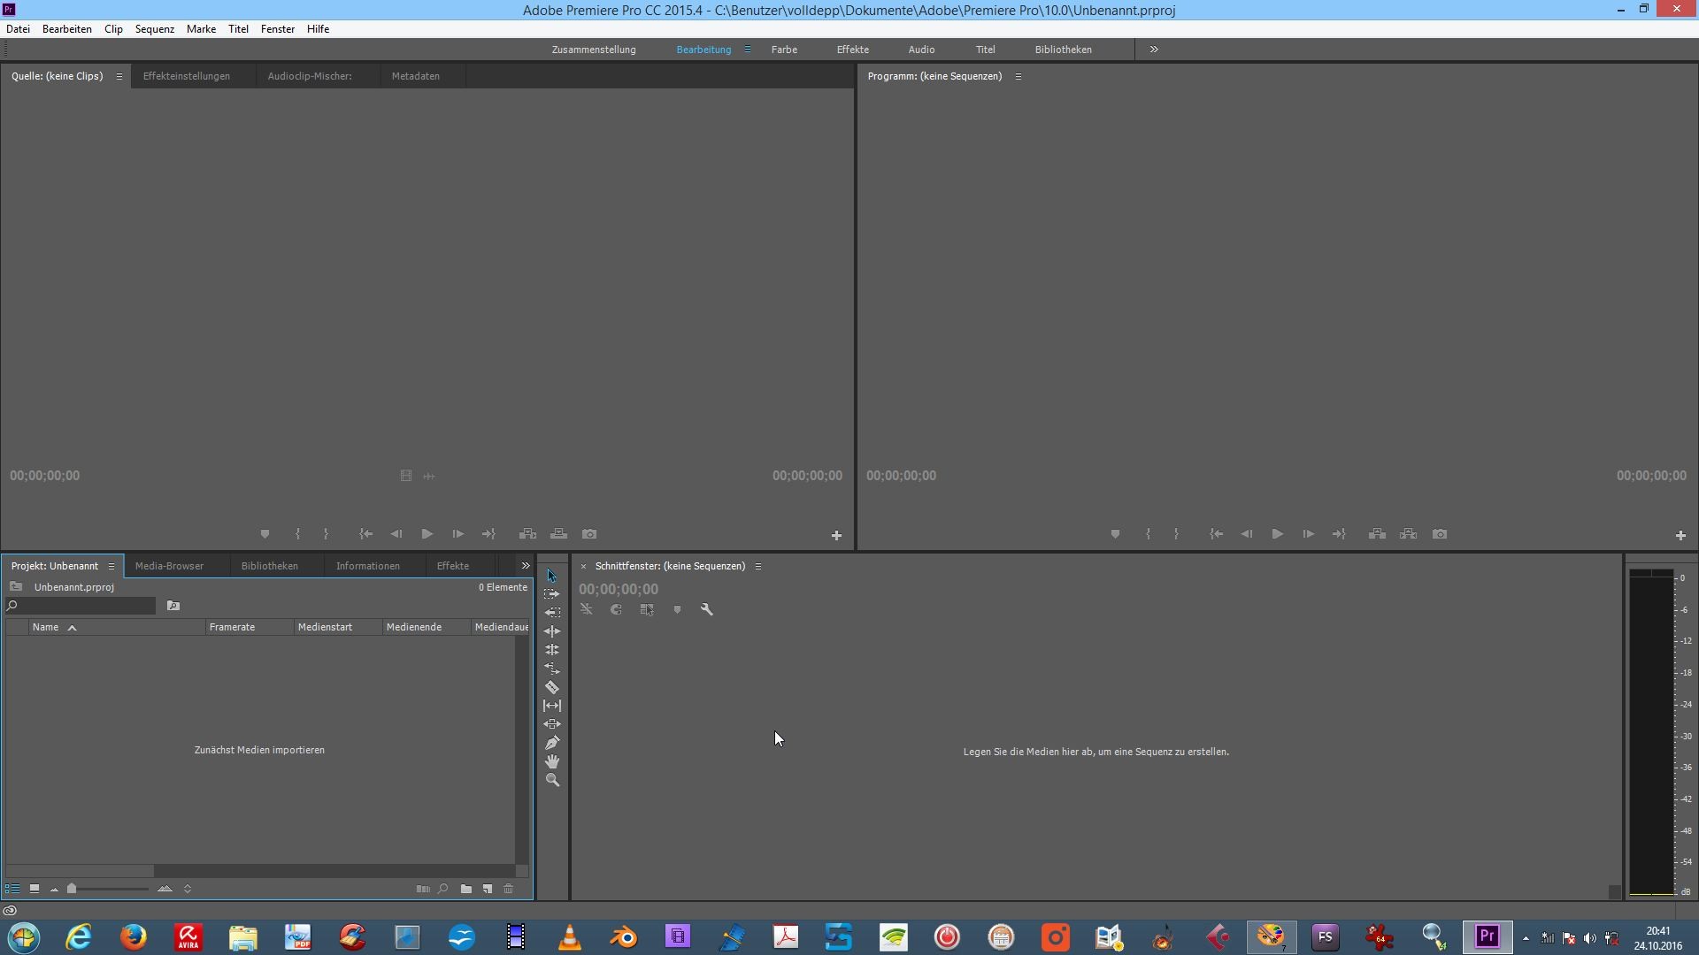Click Project panel horizontal scrollbar
This screenshot has width=1699, height=955.
click(x=260, y=871)
